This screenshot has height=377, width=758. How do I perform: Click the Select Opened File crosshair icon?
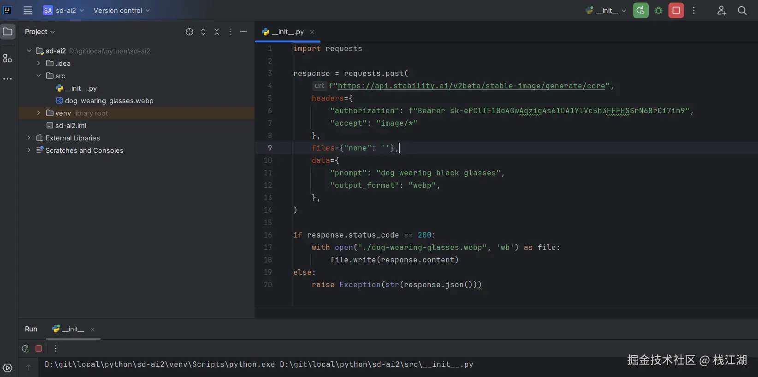tap(189, 32)
